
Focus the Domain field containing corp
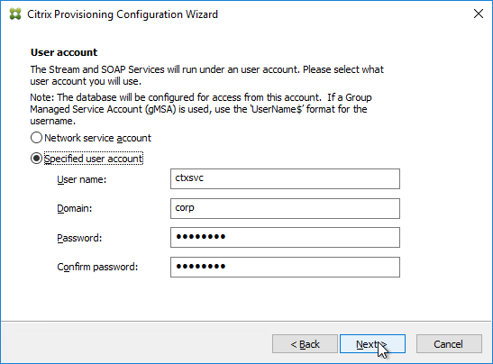(285, 208)
